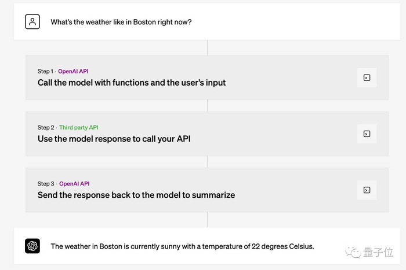
Task: Click the OpenAI API label in Step 3
Action: point(73,184)
